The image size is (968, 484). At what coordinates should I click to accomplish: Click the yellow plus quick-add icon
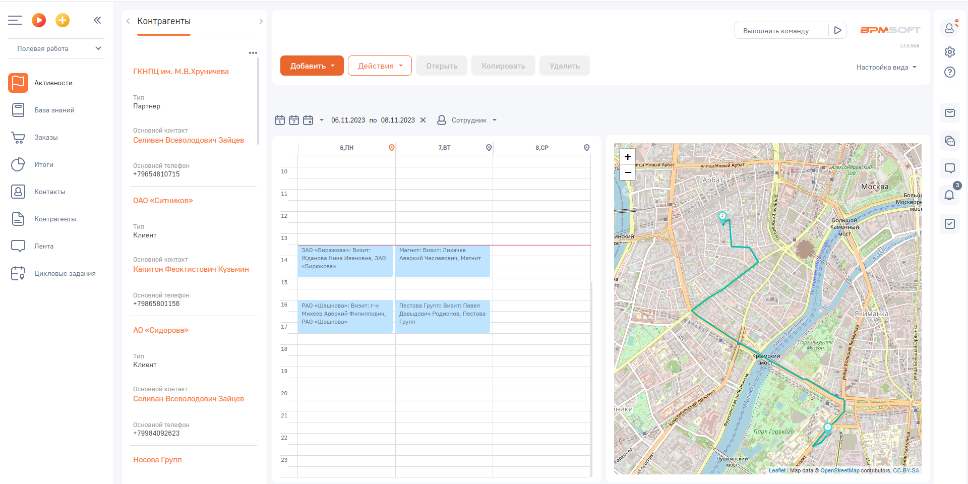[63, 20]
